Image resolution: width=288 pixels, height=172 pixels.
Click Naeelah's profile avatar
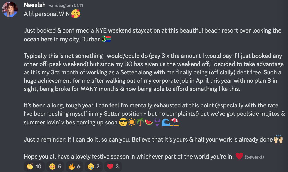pos(10,10)
